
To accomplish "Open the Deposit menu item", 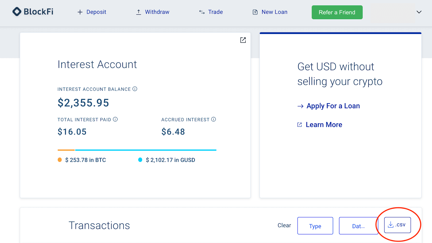I will [92, 12].
